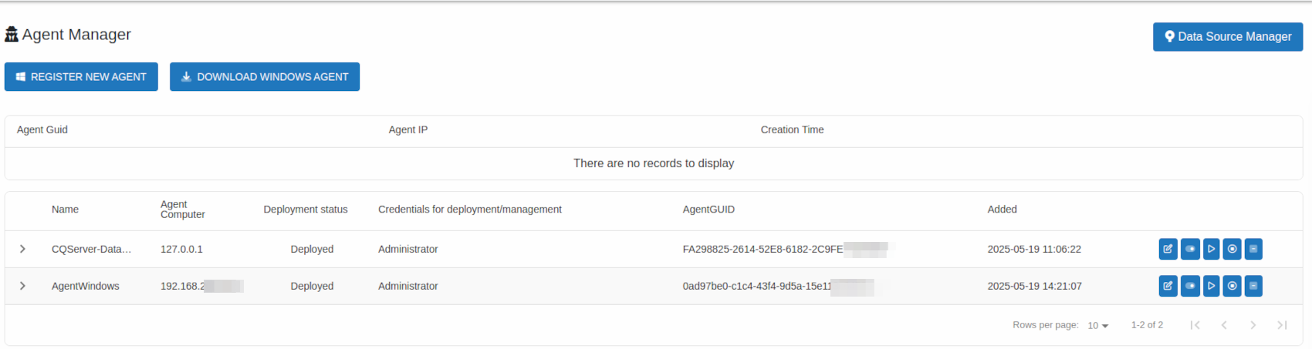Open the Data Source Manager
The image size is (1312, 349).
(x=1227, y=37)
